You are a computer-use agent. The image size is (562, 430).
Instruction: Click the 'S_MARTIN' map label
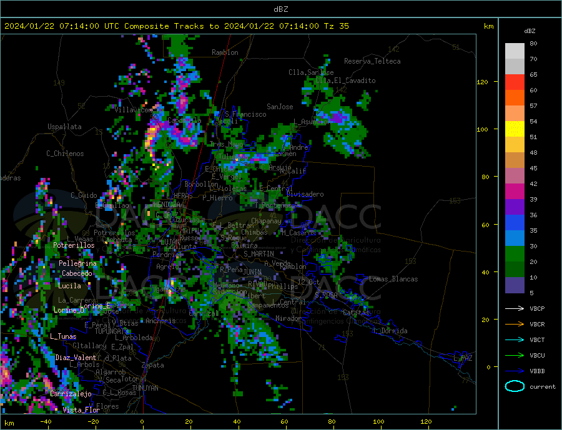[259, 254]
